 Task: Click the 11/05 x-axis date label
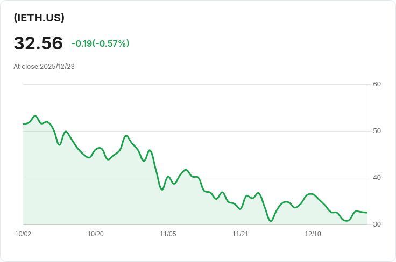click(x=168, y=234)
